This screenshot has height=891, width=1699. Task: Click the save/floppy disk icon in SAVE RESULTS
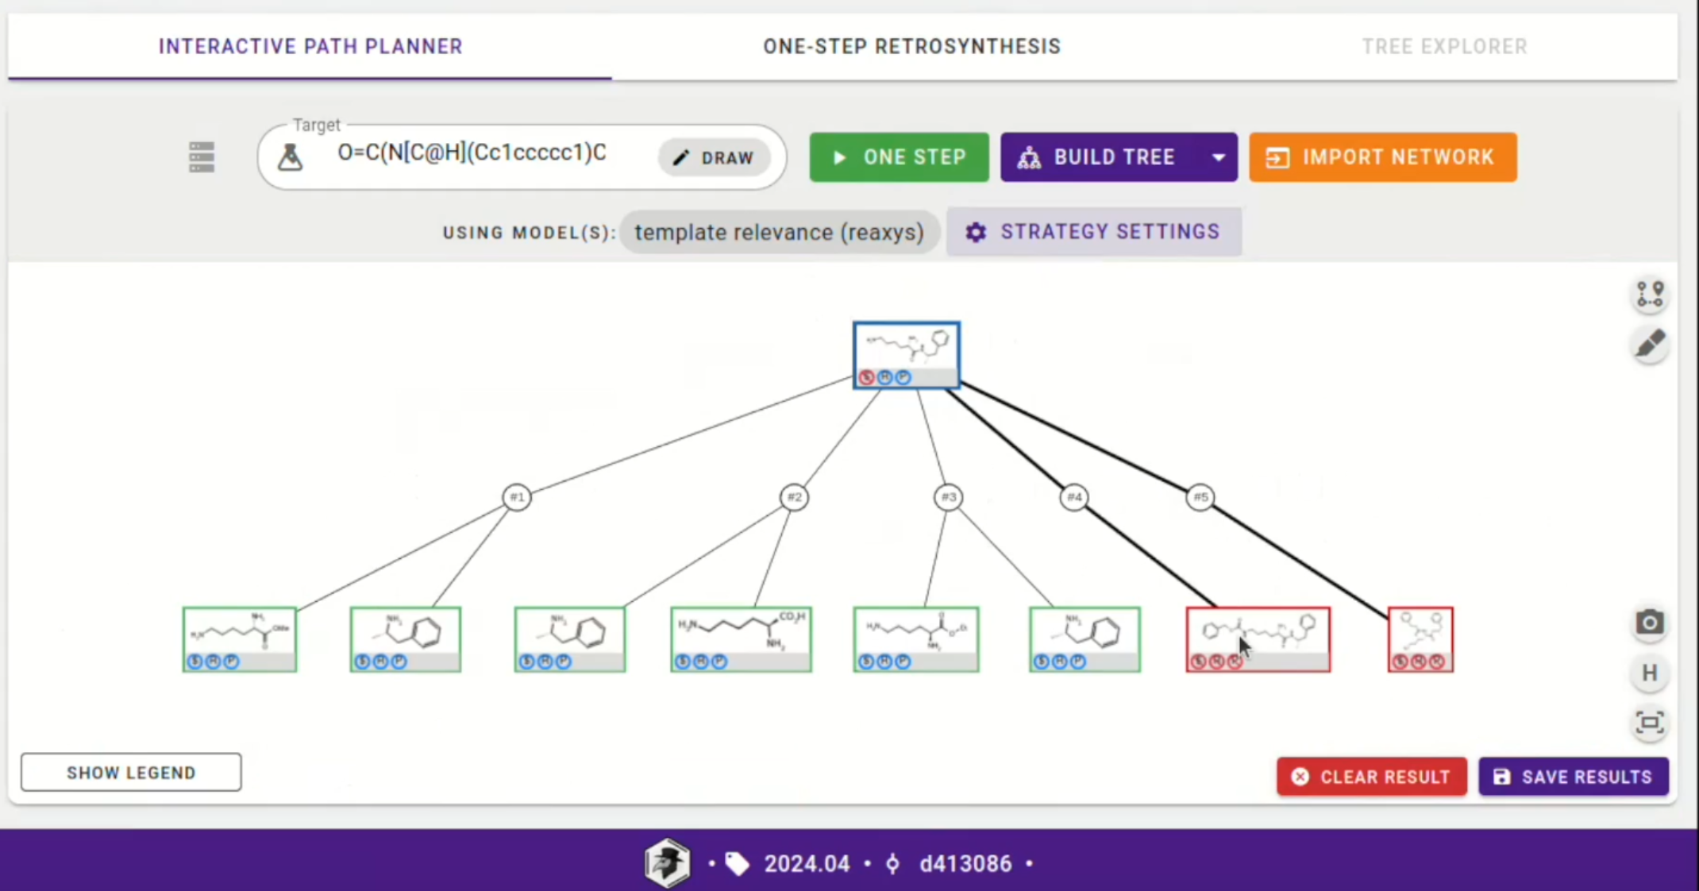pos(1502,777)
